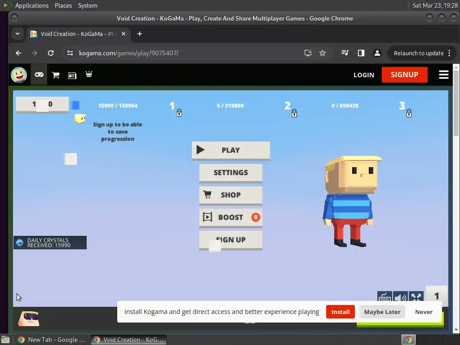This screenshot has height=345, width=460.
Task: Open a new browser tab
Action: [x=140, y=34]
